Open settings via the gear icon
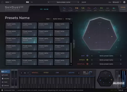 (124, 2)
